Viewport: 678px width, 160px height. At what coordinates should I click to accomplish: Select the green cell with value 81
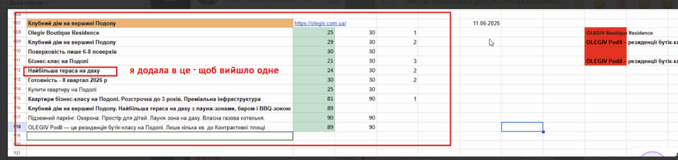pos(314,99)
